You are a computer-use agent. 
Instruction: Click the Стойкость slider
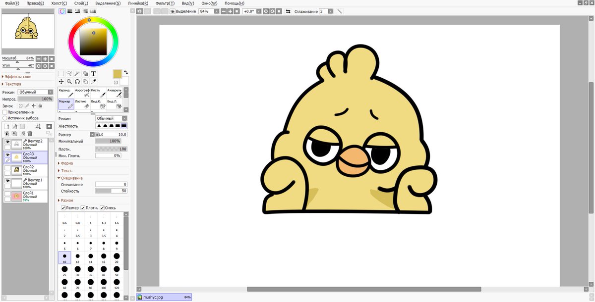click(x=111, y=191)
